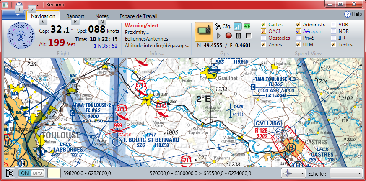Viewport: 366px width, 181px height.
Task: Click the quick access gear icon in title bar
Action: (x=19, y=4)
